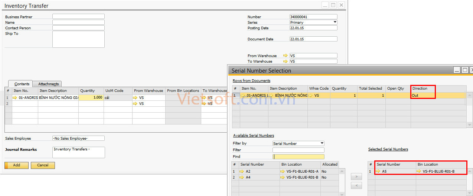This screenshot has width=473, height=196.
Task: Click Whse Code arrow for VS in Rows from Documents
Action: tap(311, 96)
